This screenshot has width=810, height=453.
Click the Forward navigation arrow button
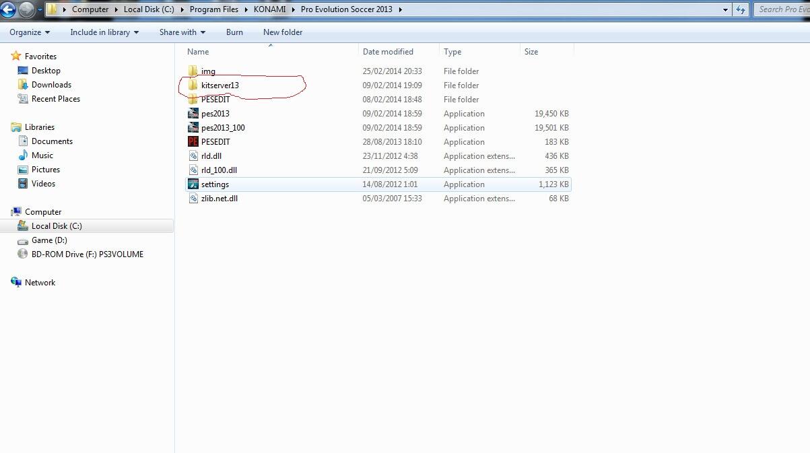(x=26, y=9)
